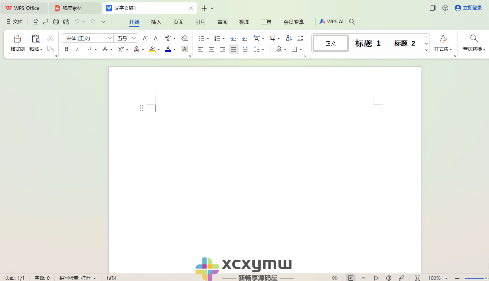Viewport: 489px width, 281px height.
Task: Expand the line spacing dropdown
Action: tap(263, 49)
